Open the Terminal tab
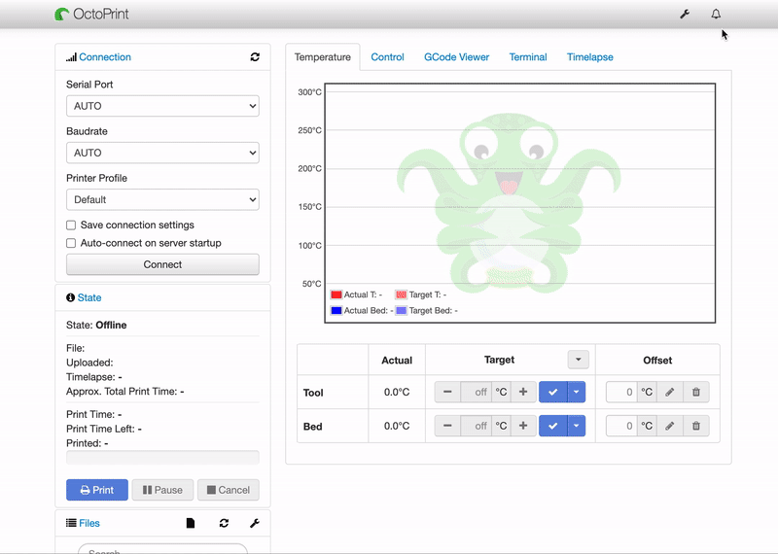The width and height of the screenshot is (778, 554). click(528, 57)
